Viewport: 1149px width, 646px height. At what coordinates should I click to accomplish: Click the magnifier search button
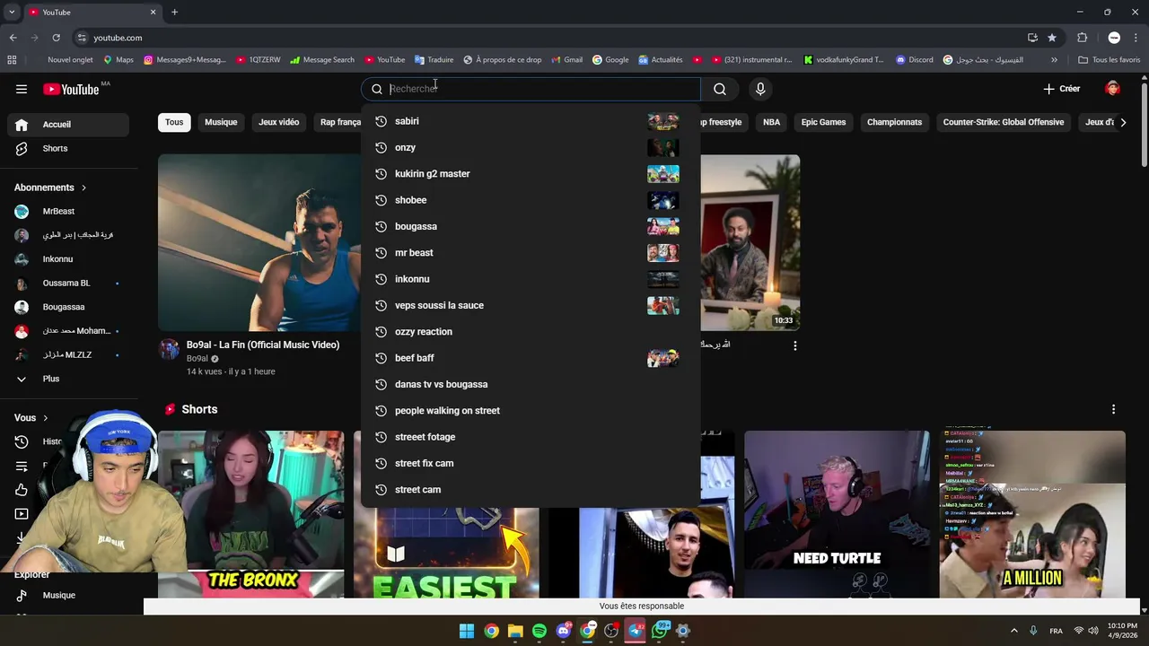pos(720,89)
